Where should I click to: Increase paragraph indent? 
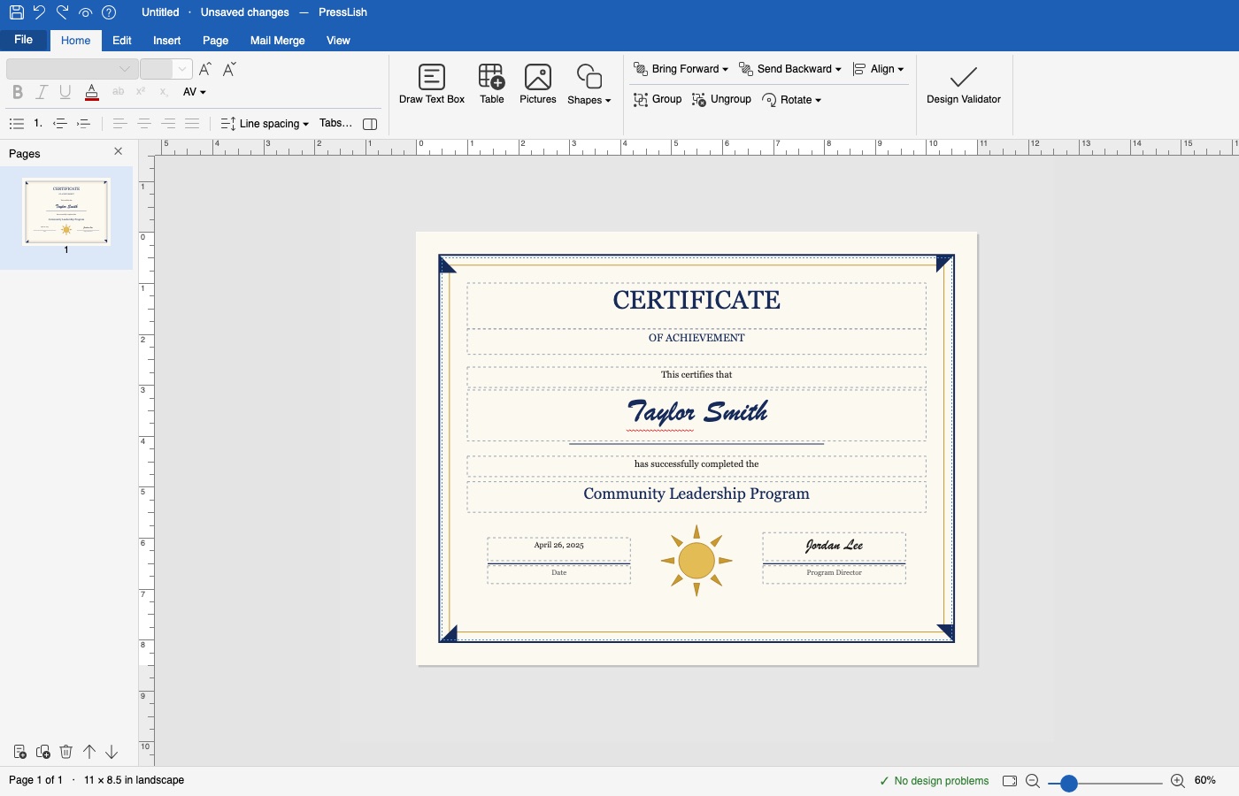(x=84, y=124)
